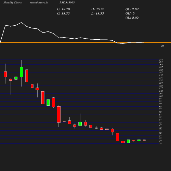Select the open value "O: 18.70"
Screen dimensions: 171x171
click(63, 9)
